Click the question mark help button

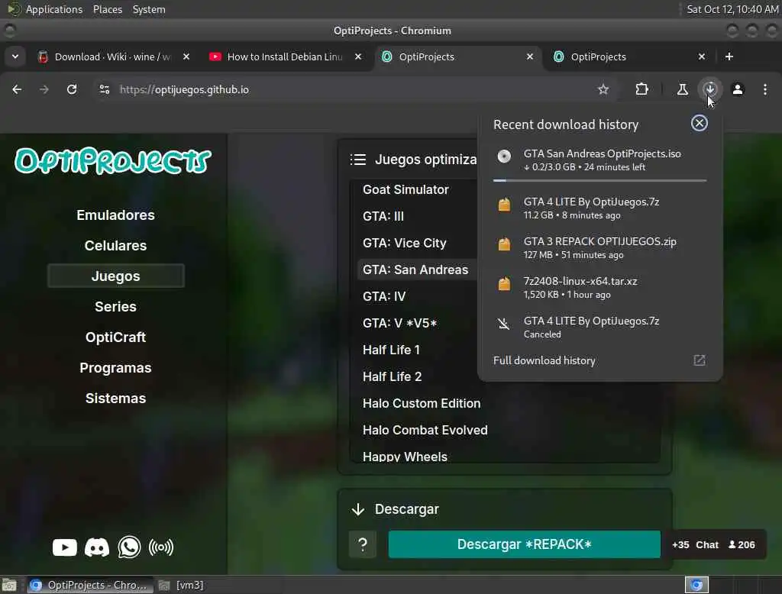pos(363,544)
